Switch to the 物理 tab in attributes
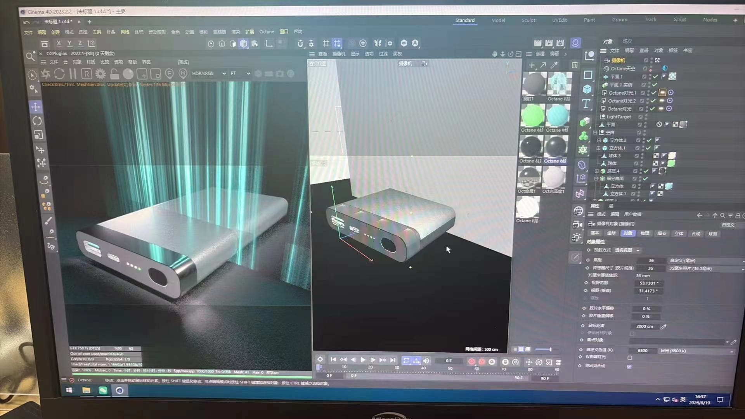The width and height of the screenshot is (745, 419). (x=645, y=233)
